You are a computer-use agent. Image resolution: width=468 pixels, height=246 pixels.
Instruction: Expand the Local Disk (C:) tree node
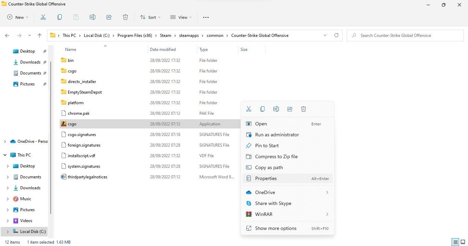[8, 232]
